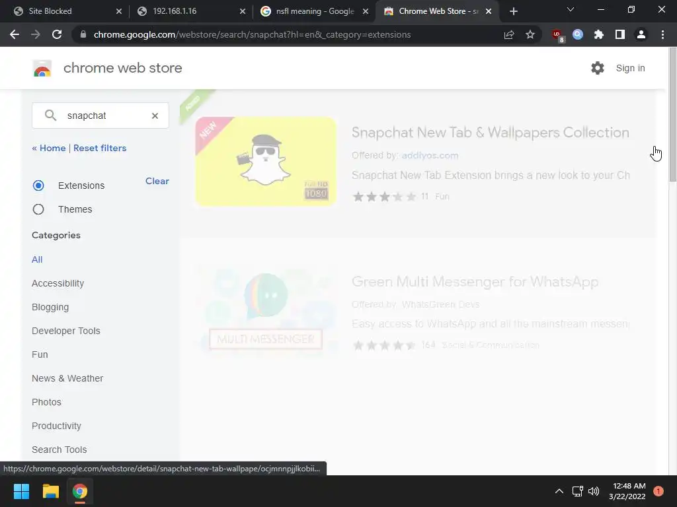
Task: Select the All category
Action: 37,259
